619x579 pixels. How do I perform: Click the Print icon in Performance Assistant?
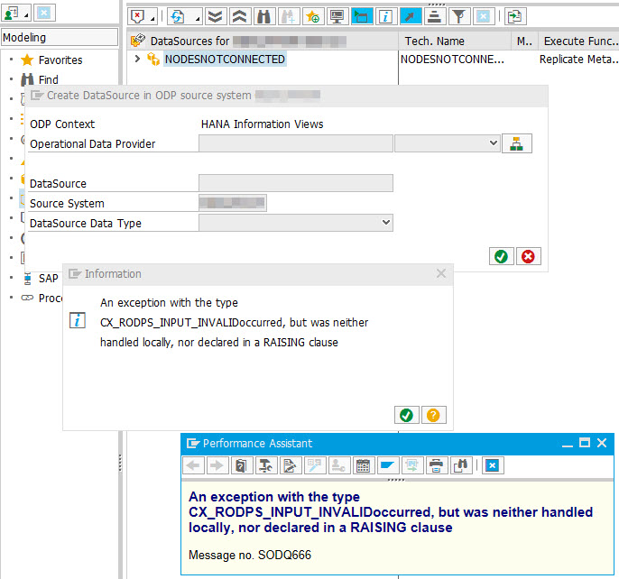(x=436, y=465)
